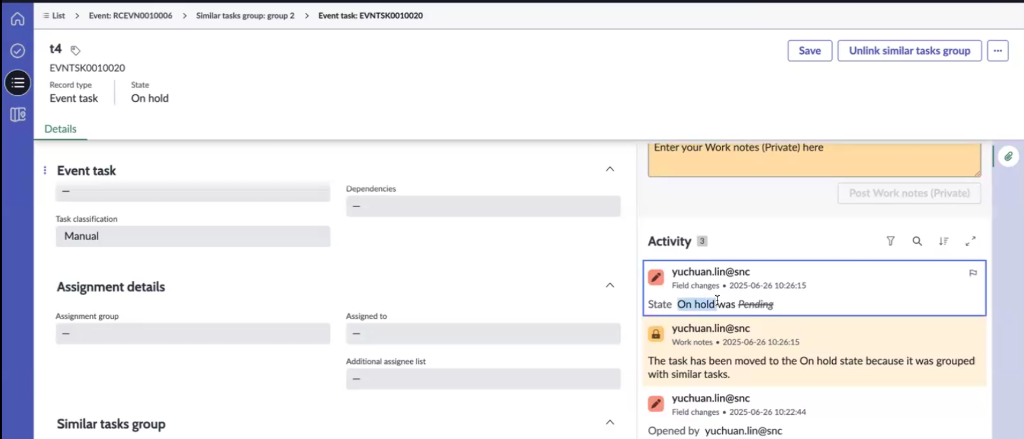Open the Home icon in sidebar
Image resolution: width=1024 pixels, height=439 pixels.
(x=17, y=19)
